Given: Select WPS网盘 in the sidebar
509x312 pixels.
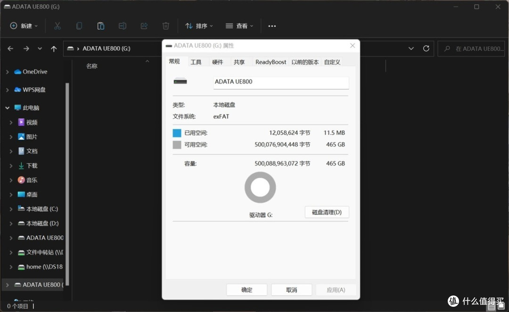Looking at the screenshot, I should (x=34, y=90).
